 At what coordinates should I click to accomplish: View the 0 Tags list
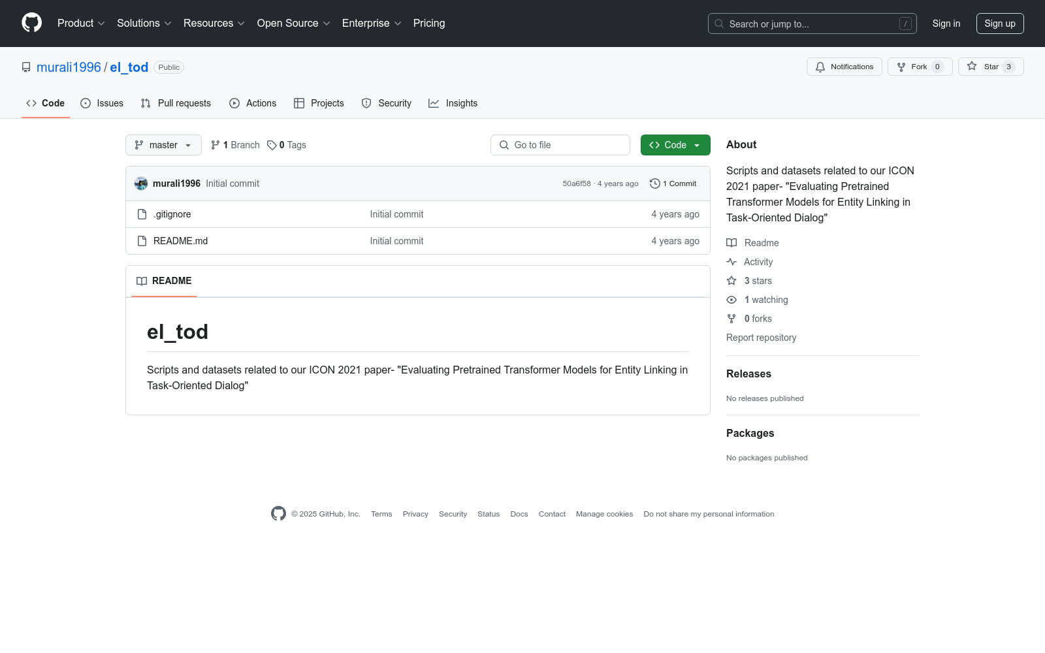click(x=287, y=145)
